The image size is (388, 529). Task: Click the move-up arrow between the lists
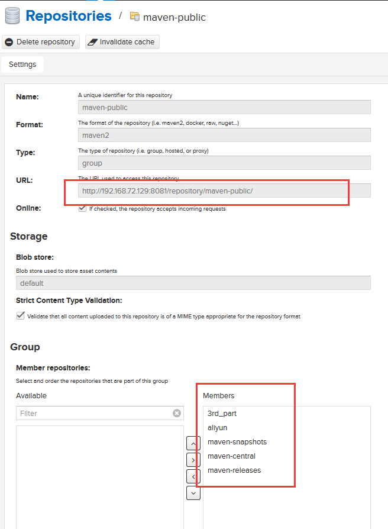193,443
